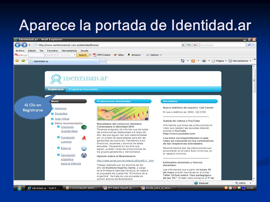The height and width of the screenshot is (202, 270).
Task: Click the blue Educ.ar logo icon
Action: (x=84, y=148)
